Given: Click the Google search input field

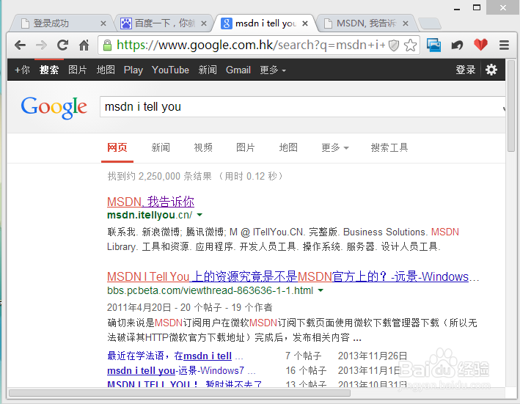Looking at the screenshot, I should pos(301,107).
